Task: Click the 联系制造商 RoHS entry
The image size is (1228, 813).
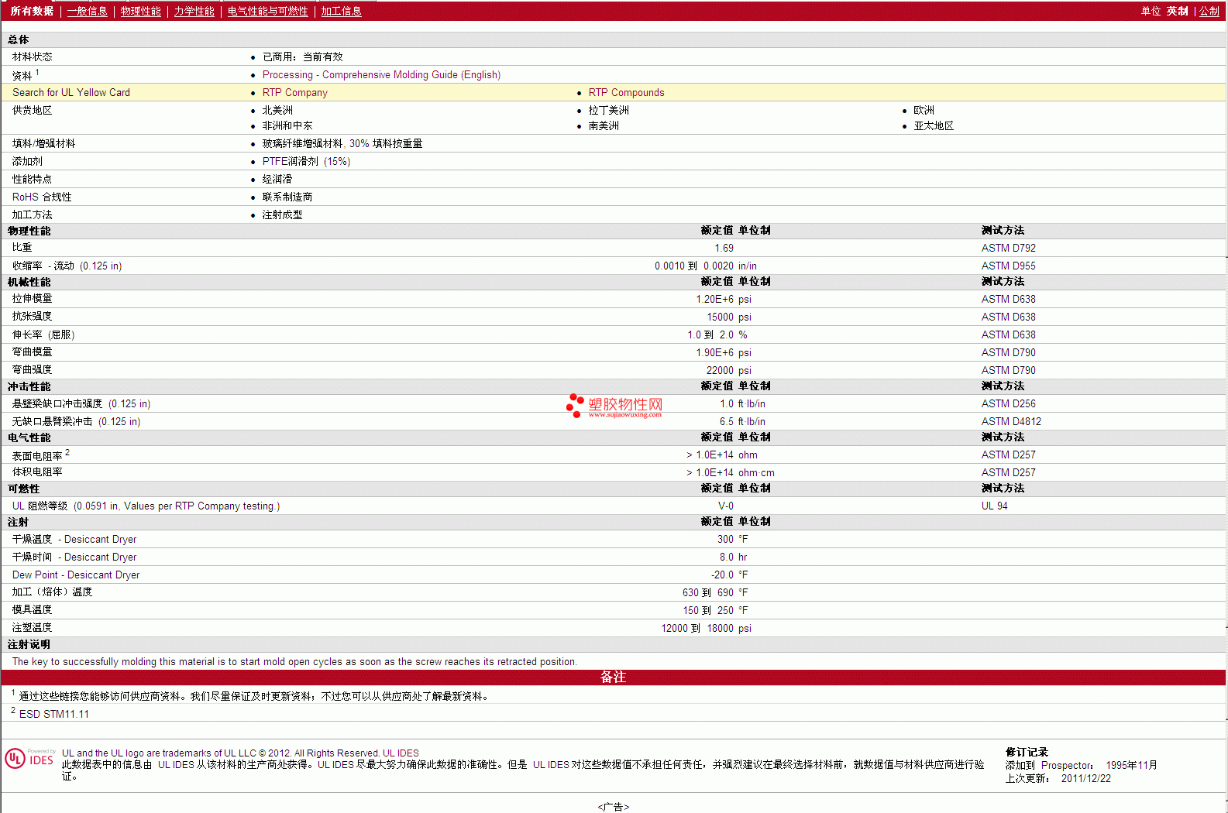Action: tap(287, 197)
